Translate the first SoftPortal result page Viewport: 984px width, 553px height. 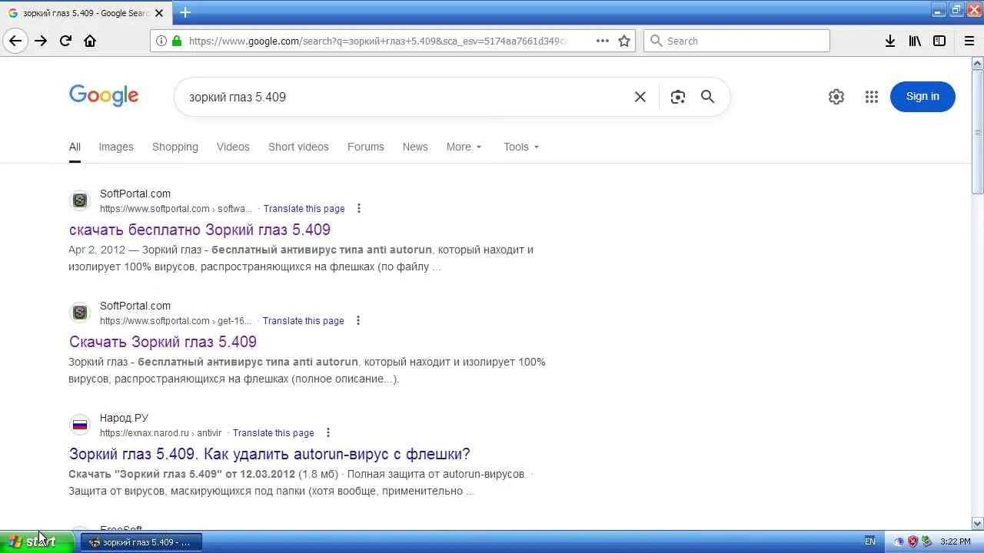(x=304, y=209)
